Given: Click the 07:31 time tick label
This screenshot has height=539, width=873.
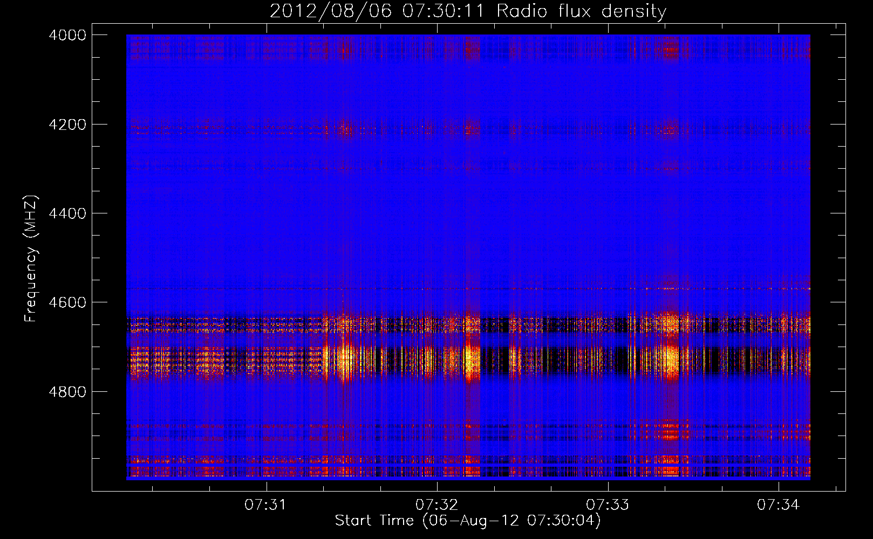Looking at the screenshot, I should tap(265, 505).
